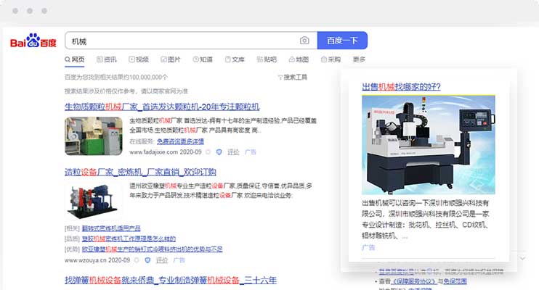Open the 视频 video tab
This screenshot has height=290, width=539.
coord(139,59)
